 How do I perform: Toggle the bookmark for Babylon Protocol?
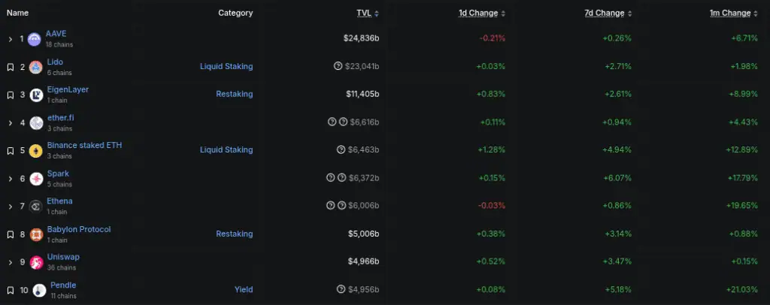(11, 234)
